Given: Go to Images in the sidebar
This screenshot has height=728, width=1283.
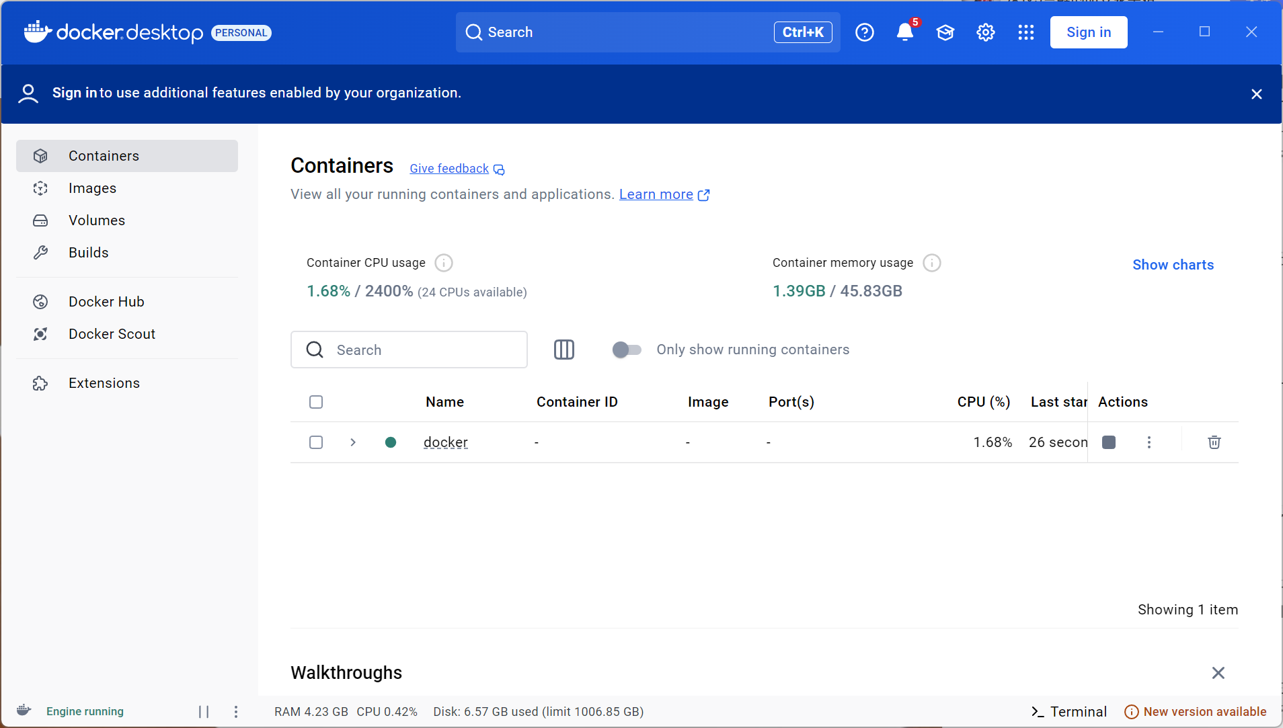Looking at the screenshot, I should tap(127, 188).
